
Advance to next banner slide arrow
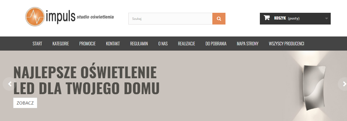[343, 84]
